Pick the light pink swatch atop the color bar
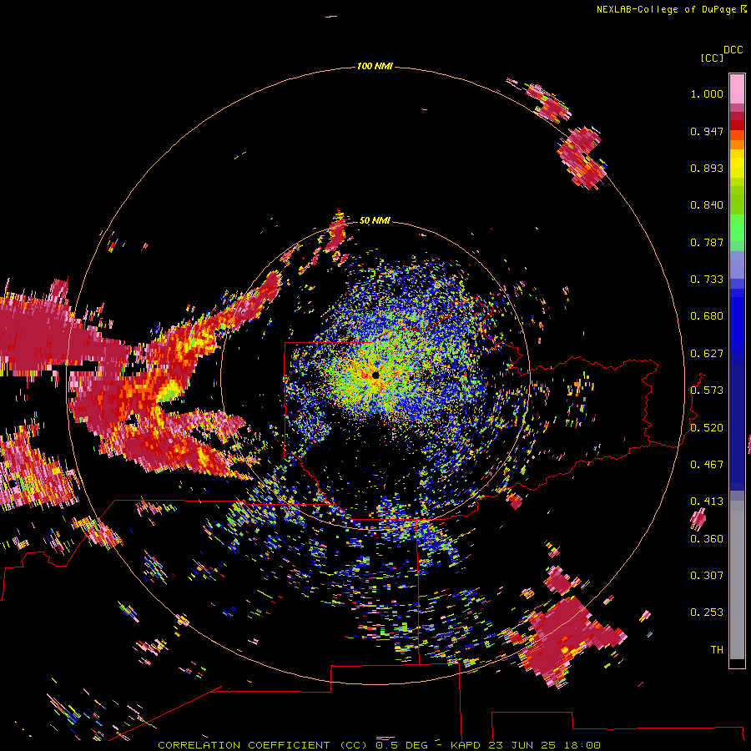The width and height of the screenshot is (751, 751). click(x=737, y=88)
